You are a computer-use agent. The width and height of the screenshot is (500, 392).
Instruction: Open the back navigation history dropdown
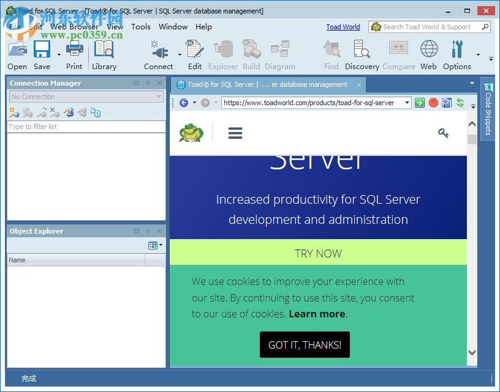pyautogui.click(x=195, y=102)
